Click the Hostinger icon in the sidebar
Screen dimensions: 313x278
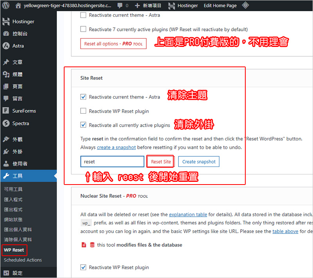6,22
